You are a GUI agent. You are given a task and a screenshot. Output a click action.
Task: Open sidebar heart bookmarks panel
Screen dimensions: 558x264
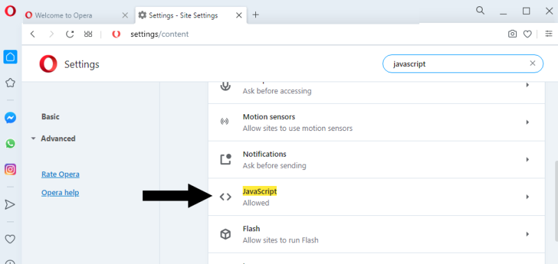tap(10, 239)
